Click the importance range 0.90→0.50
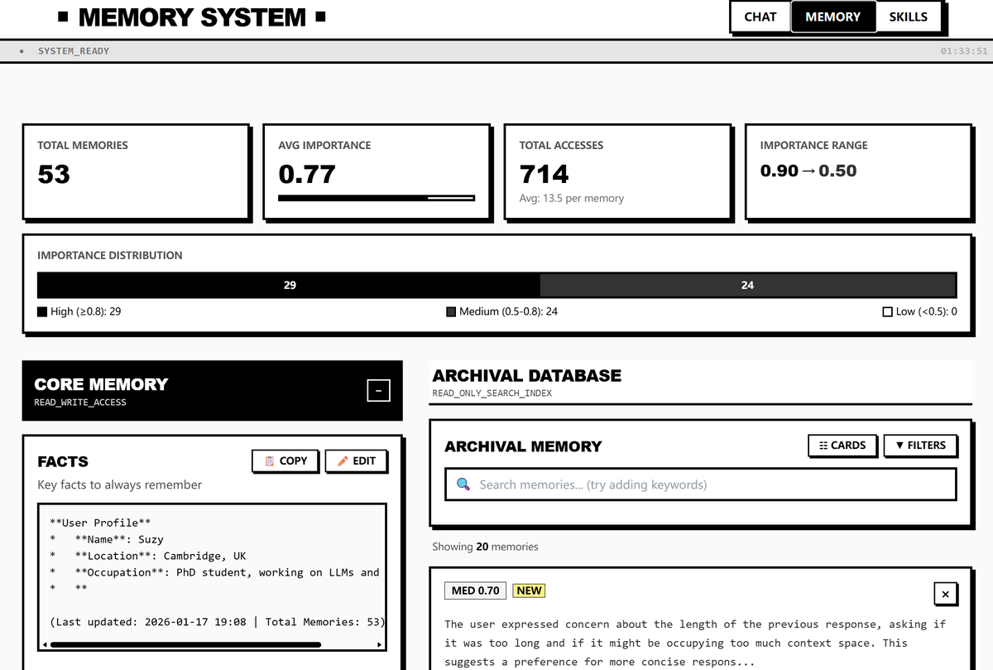 [808, 171]
